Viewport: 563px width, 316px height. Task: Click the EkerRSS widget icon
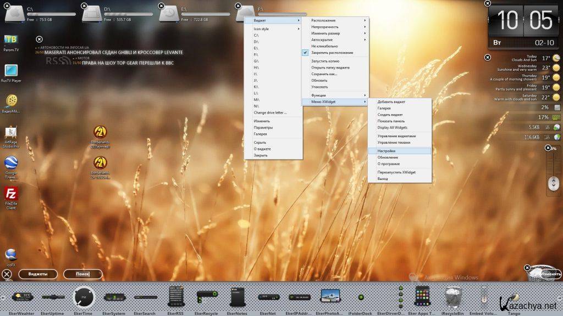(x=175, y=297)
